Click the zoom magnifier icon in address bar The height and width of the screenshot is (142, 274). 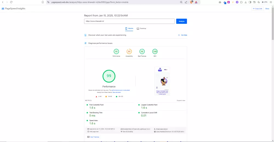click(181, 2)
